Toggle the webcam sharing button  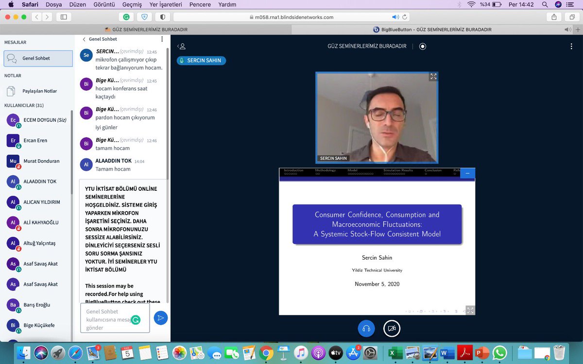(392, 329)
